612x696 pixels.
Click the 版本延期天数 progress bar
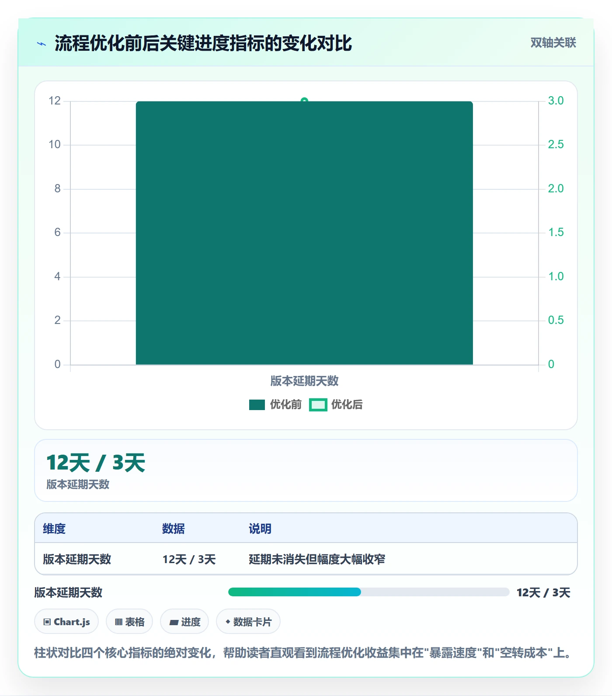pyautogui.click(x=369, y=592)
